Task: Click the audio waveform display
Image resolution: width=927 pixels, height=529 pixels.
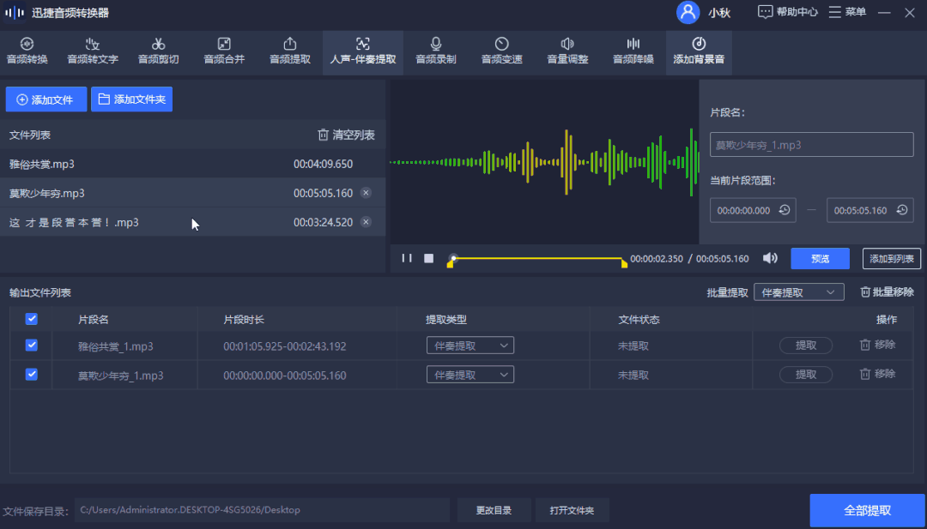Action: 544,162
